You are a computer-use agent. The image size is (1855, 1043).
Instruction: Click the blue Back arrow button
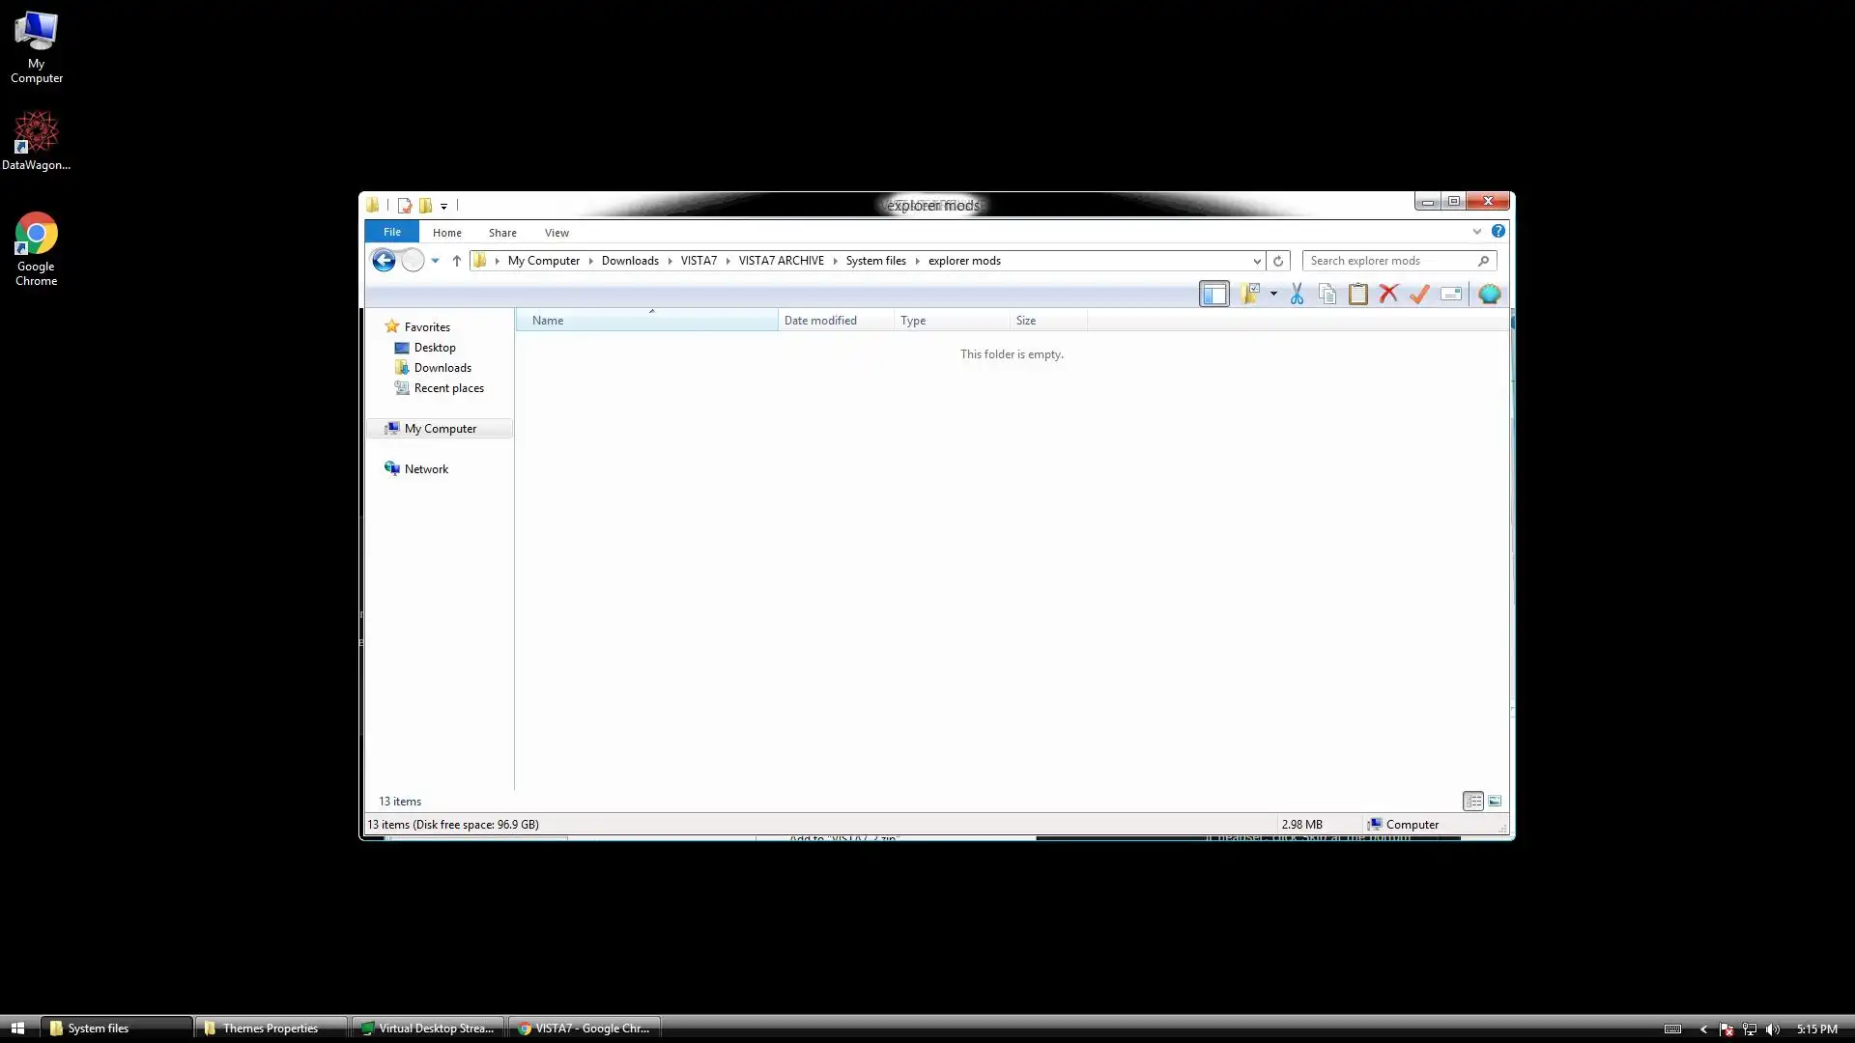[384, 261]
